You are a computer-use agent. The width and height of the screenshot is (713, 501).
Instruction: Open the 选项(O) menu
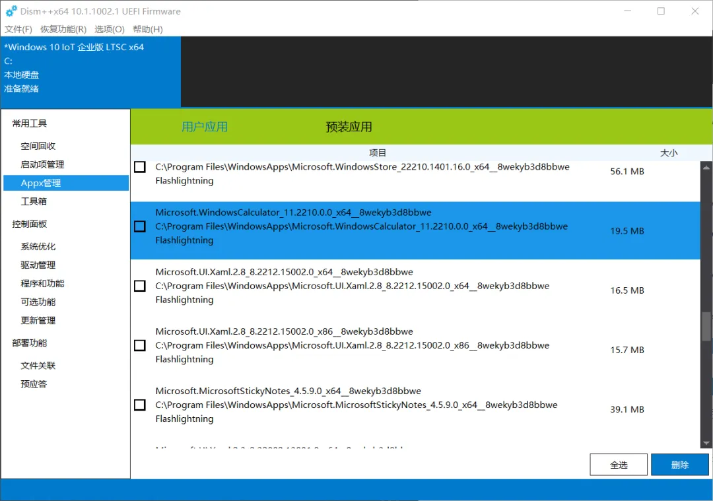[110, 29]
